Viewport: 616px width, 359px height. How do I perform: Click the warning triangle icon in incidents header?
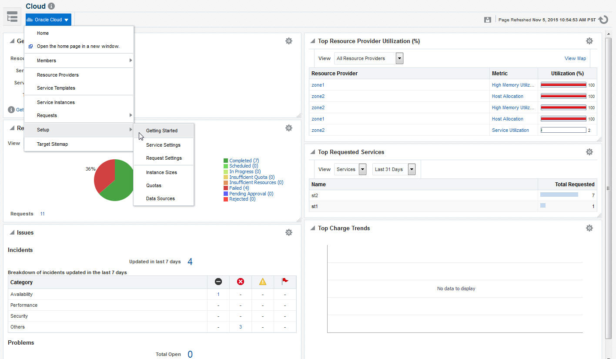(263, 282)
